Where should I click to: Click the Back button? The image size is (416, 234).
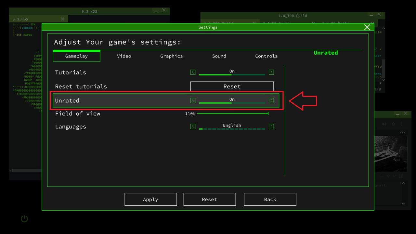270,200
